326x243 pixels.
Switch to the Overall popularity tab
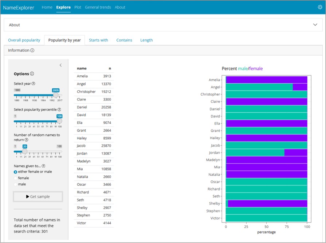coord(24,40)
